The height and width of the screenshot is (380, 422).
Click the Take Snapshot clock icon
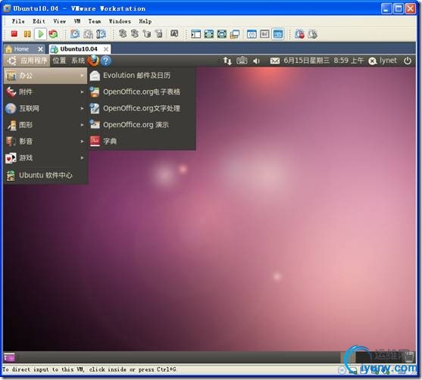pos(75,34)
